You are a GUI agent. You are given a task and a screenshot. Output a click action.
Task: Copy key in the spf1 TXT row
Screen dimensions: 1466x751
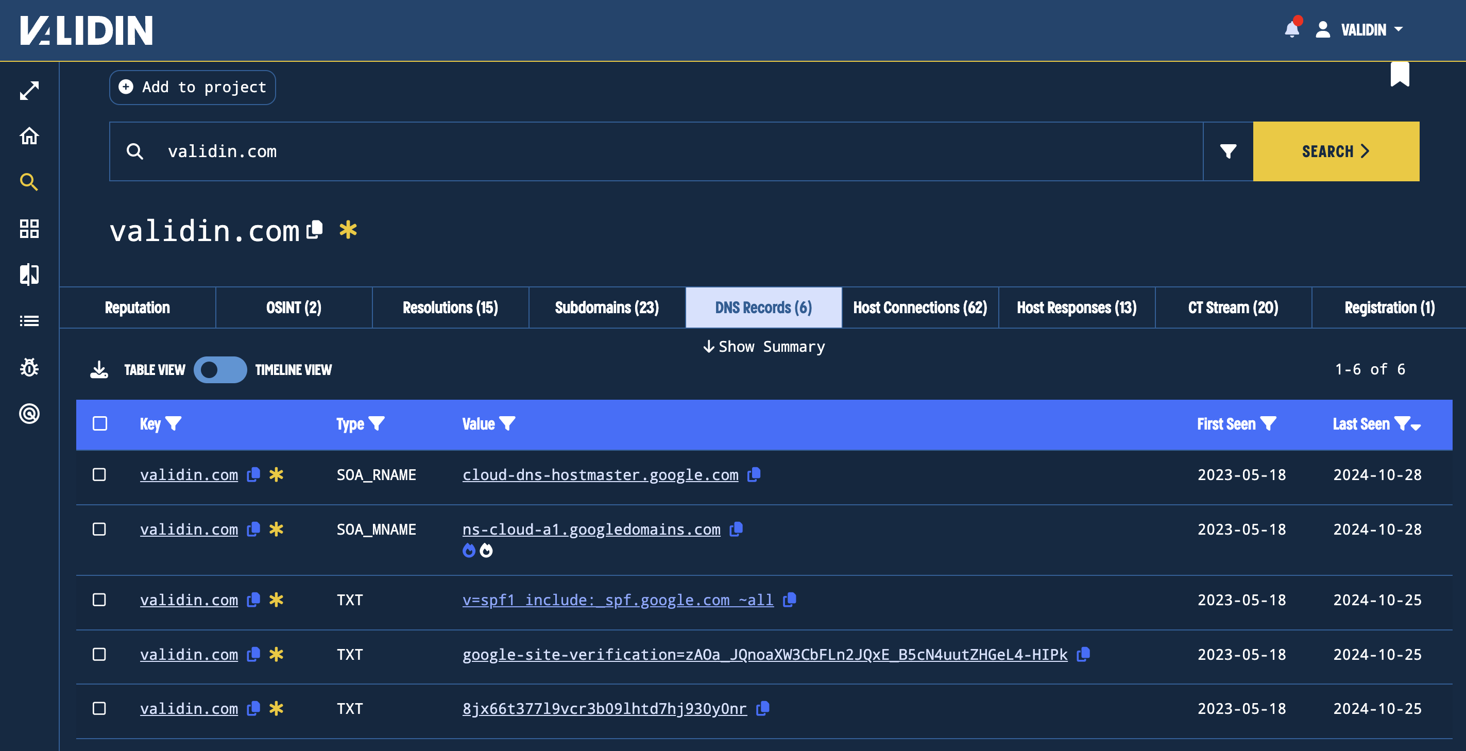(x=253, y=600)
